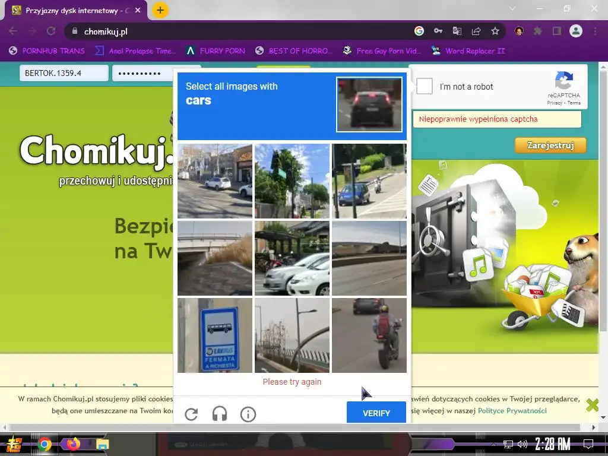Select the tile with tree and street sign

coord(292,181)
